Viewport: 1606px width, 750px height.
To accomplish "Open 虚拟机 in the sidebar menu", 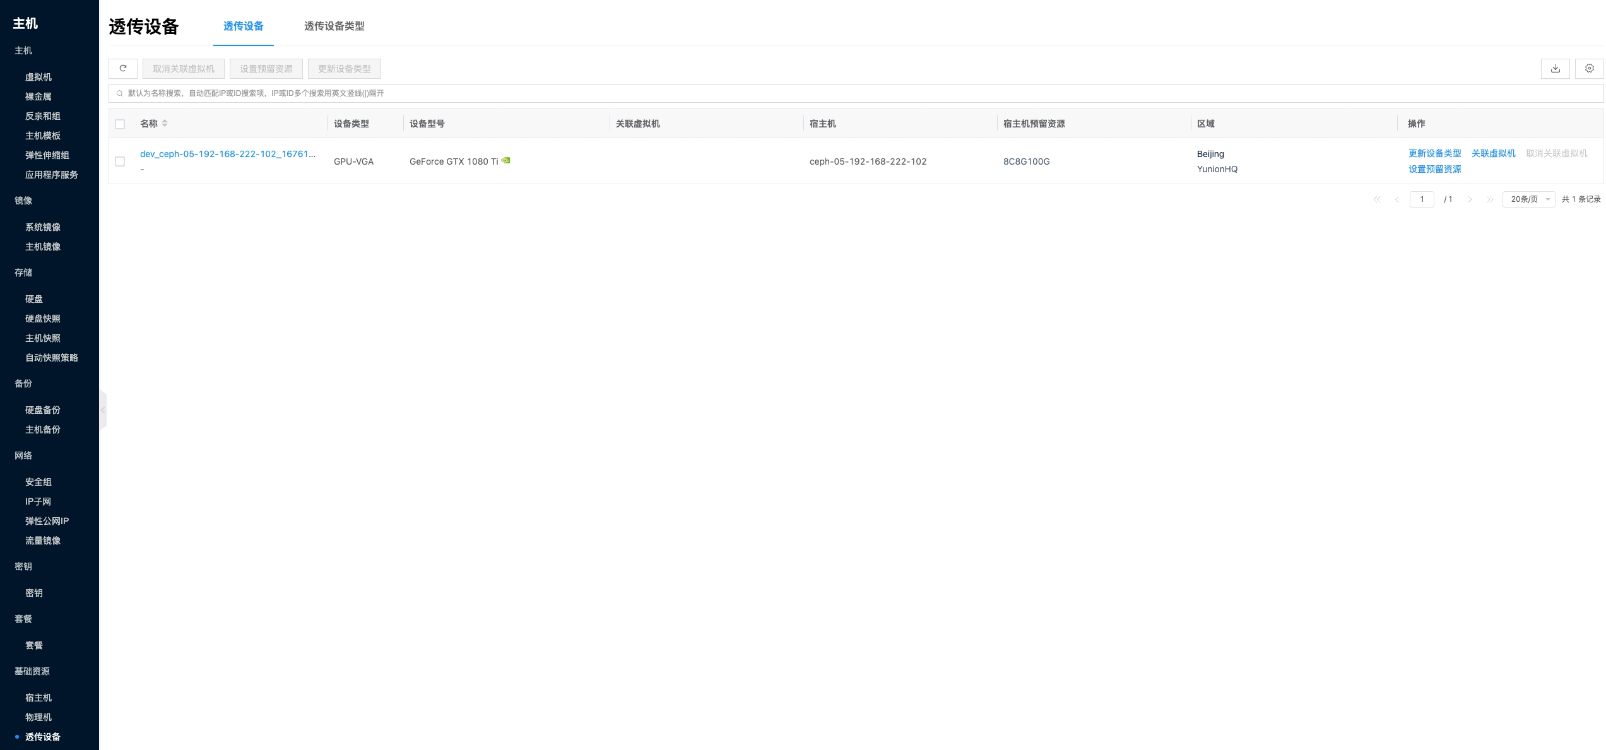I will coord(38,77).
